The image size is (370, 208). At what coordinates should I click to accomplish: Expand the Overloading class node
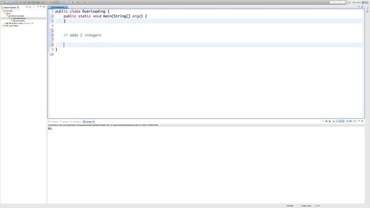(x=12, y=21)
